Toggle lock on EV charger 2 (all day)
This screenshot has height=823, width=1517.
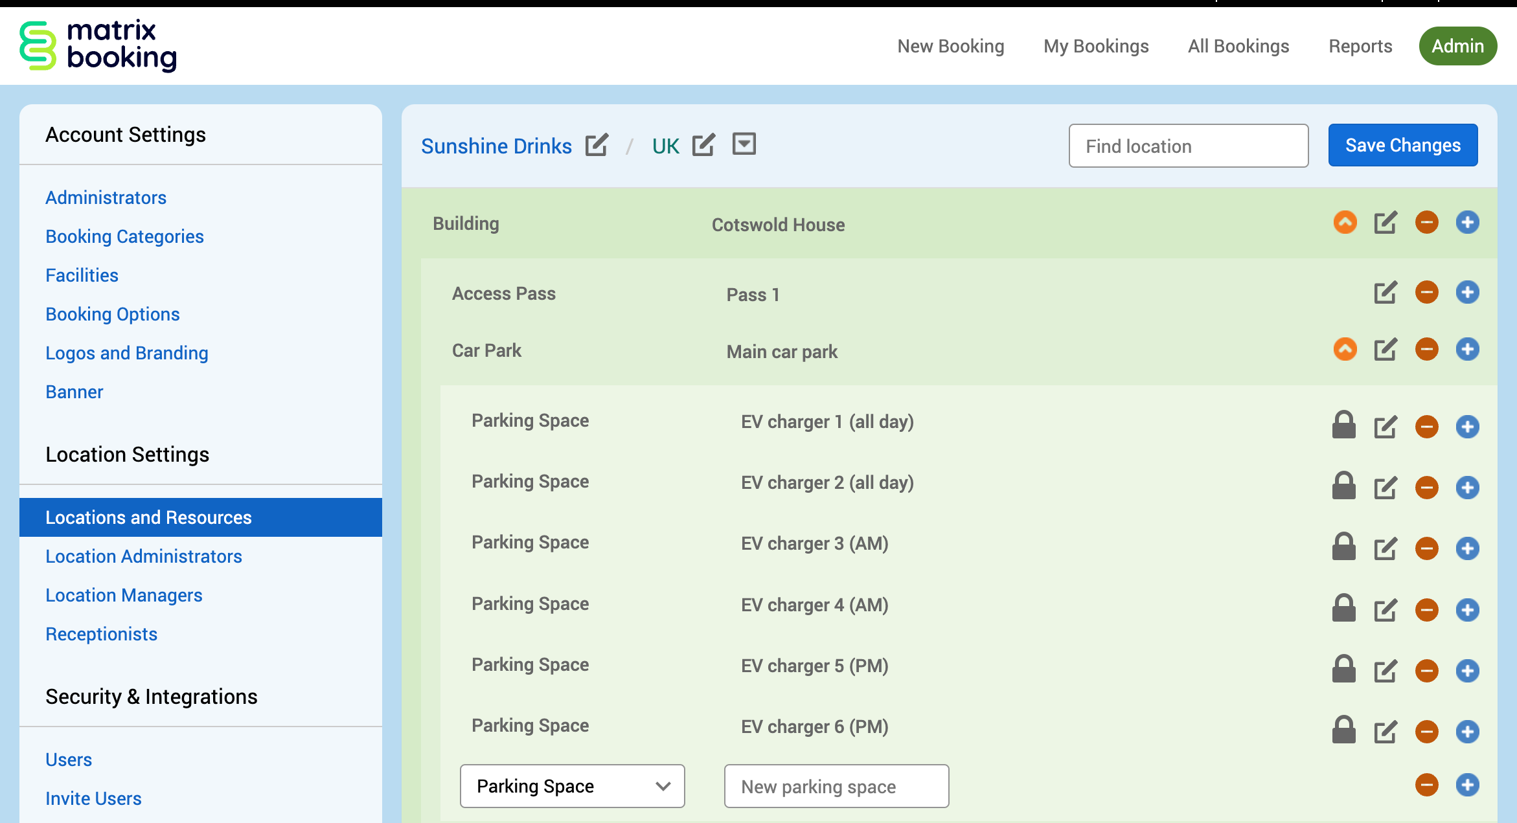[1343, 486]
